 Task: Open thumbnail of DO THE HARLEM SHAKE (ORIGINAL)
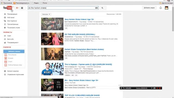pos(52,39)
